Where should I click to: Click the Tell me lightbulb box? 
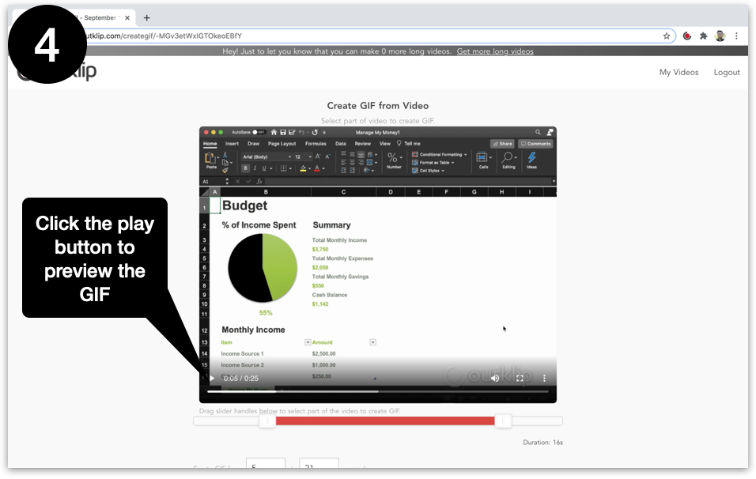pos(409,144)
